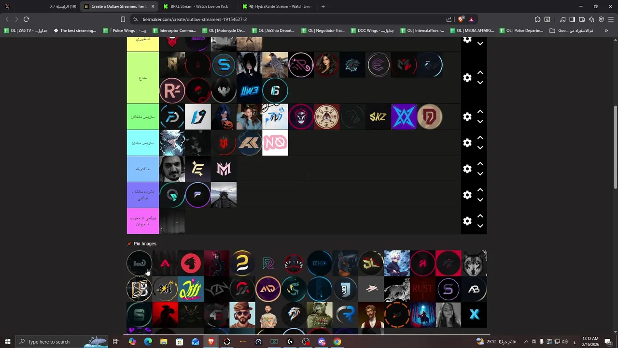Image resolution: width=618 pixels, height=348 pixels.
Task: Close the Create a Outlaw Streamers Tier tab
Action: click(153, 6)
